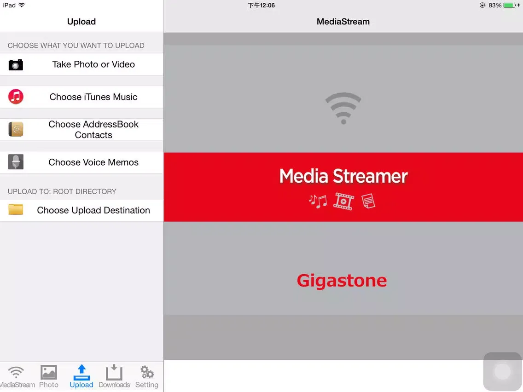Tap the yellow folder destination icon

(x=16, y=210)
